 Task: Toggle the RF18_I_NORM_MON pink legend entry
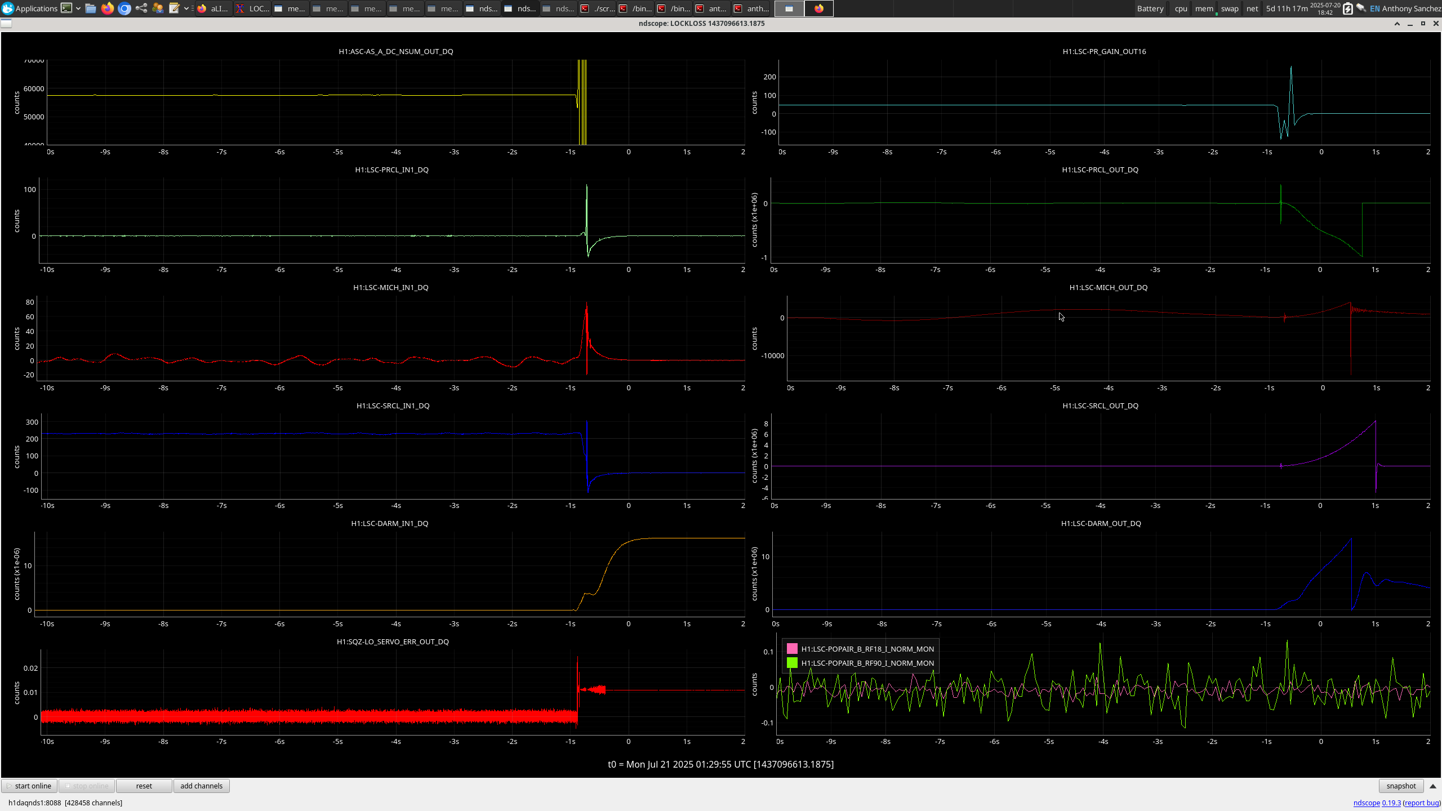[867, 649]
